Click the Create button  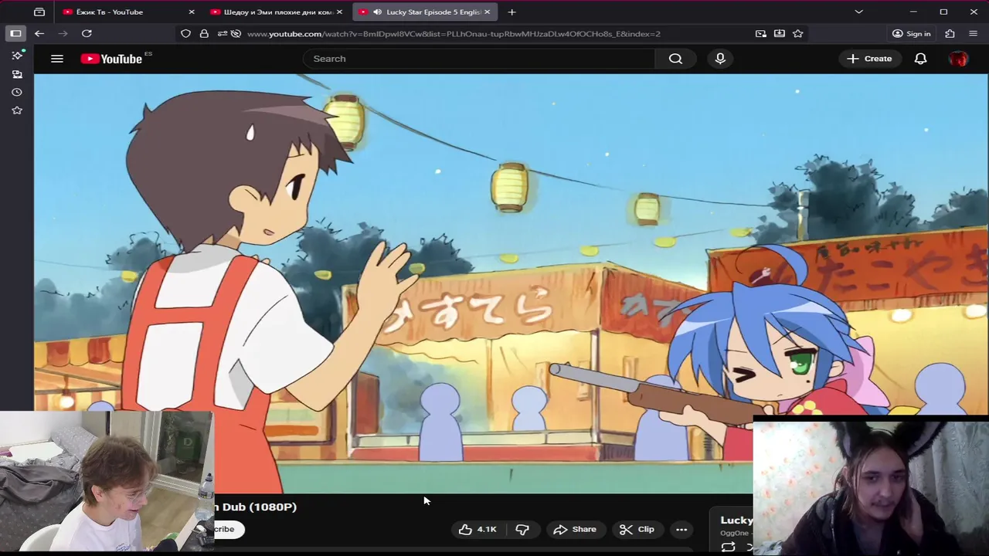tap(869, 59)
